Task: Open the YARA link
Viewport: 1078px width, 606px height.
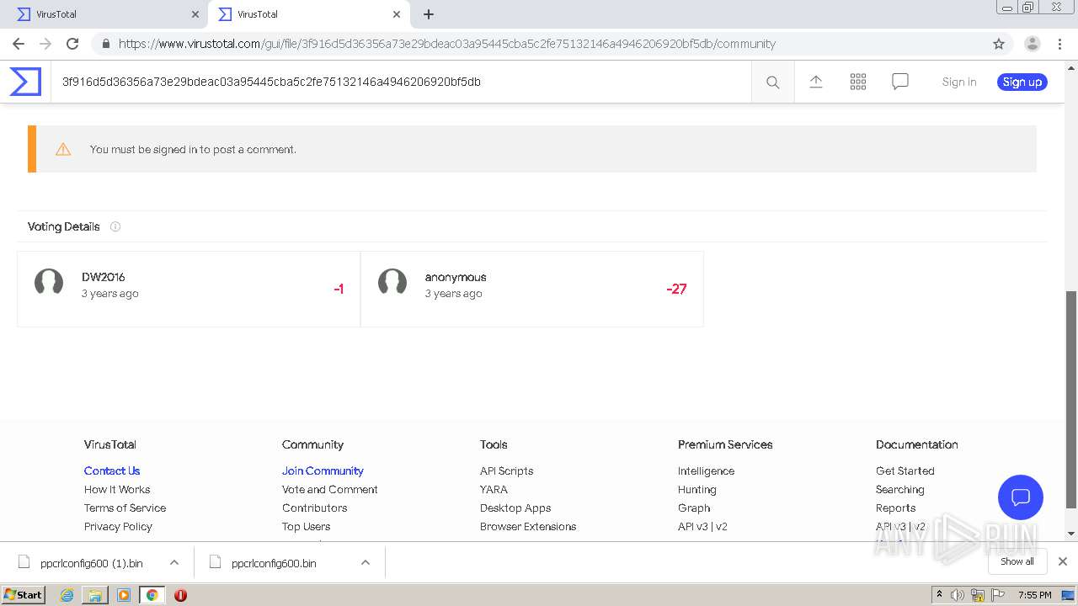Action: pos(494,489)
